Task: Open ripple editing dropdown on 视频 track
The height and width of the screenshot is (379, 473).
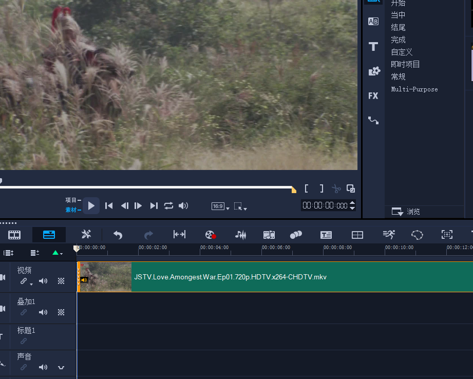Action: pyautogui.click(x=26, y=282)
